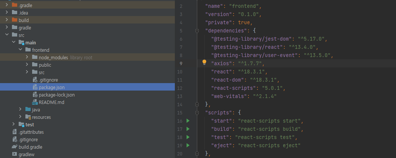The image size is (396, 158).
Task: Collapse the frontend folder
Action: tap(21, 50)
